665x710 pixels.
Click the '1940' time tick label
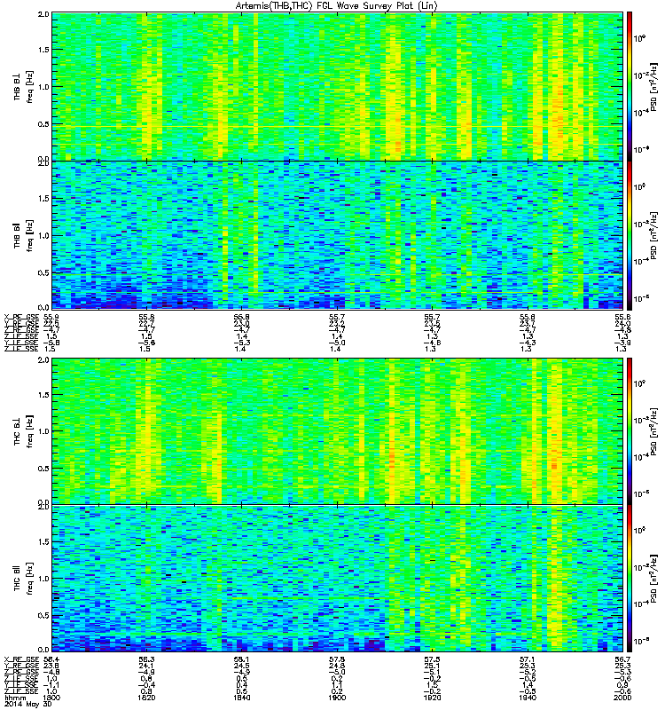528,698
